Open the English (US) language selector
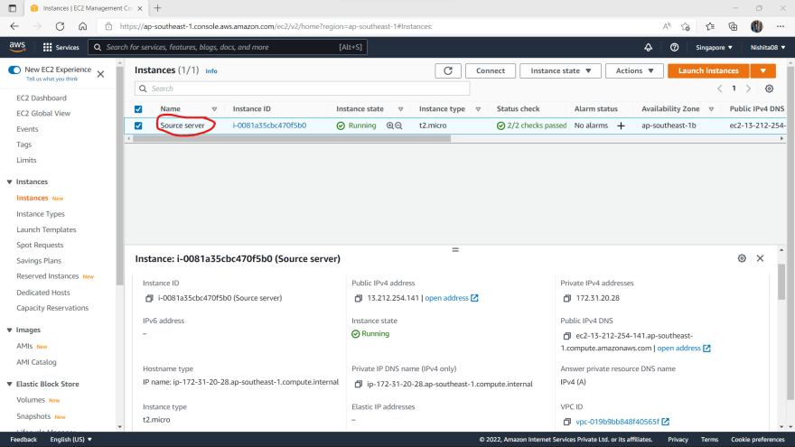 click(x=70, y=440)
